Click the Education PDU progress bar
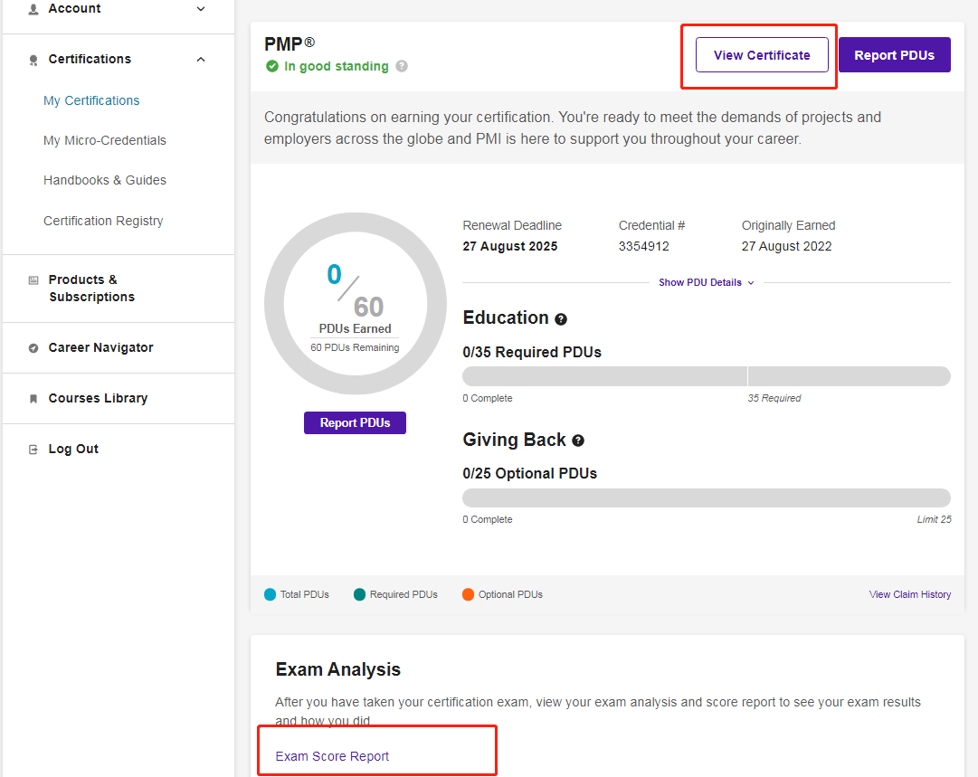The width and height of the screenshot is (978, 777). (706, 376)
